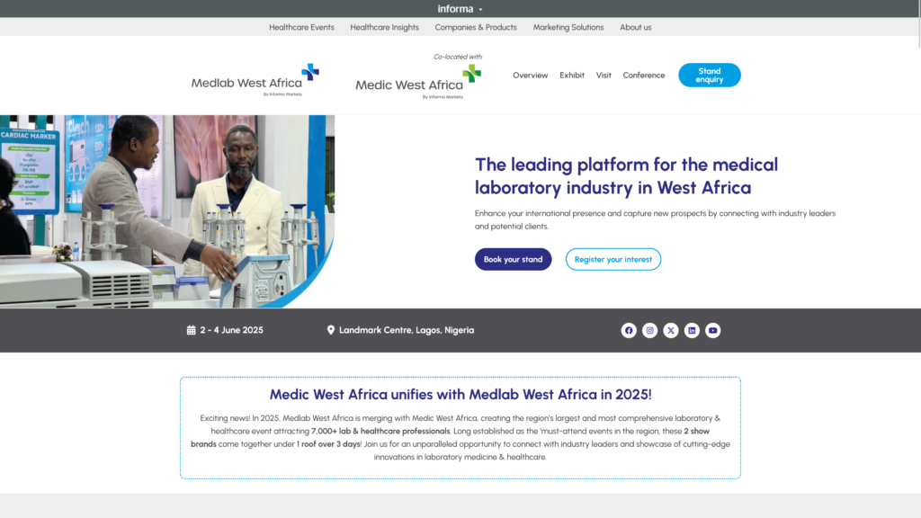Click the Register your interest button

click(613, 259)
